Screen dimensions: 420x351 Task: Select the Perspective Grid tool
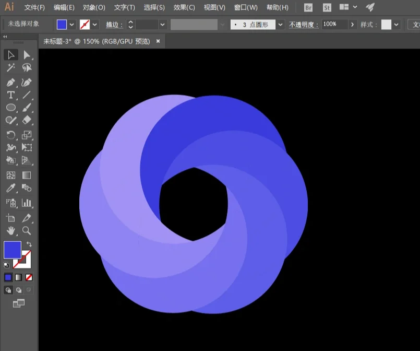pyautogui.click(x=27, y=160)
